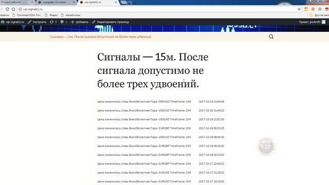Open vip-signals1.ru admin bar site menu
329x185 pixels.
click(12, 22)
